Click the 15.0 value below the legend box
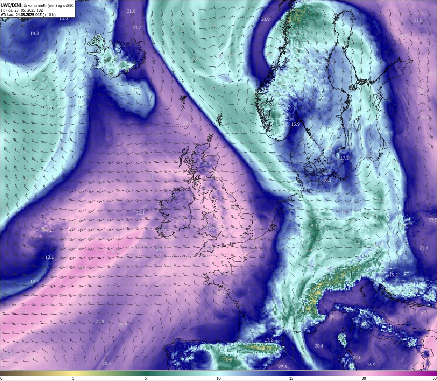 tap(64, 18)
